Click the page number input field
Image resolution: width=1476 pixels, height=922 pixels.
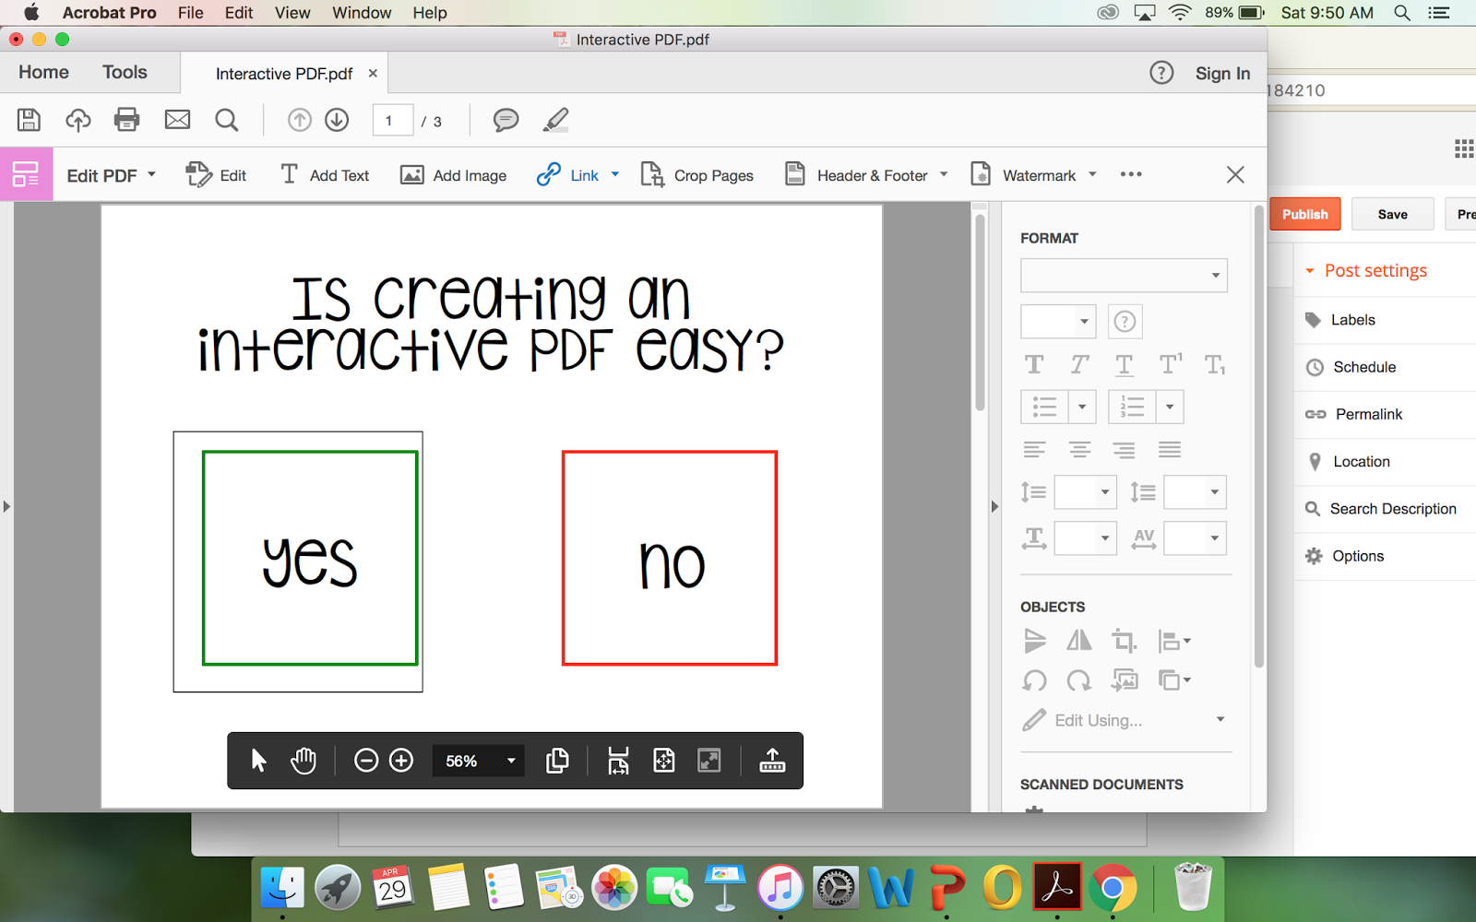(x=392, y=120)
